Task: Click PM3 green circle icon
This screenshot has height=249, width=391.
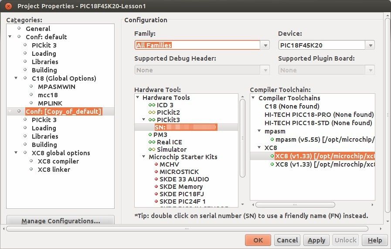Action: pyautogui.click(x=150, y=135)
